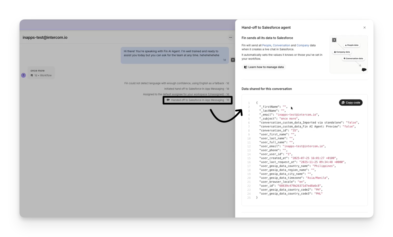Viewport: 393px width, 237px height.
Task: Click the inapps-test@intercom.io conversation title
Action: 45,38
